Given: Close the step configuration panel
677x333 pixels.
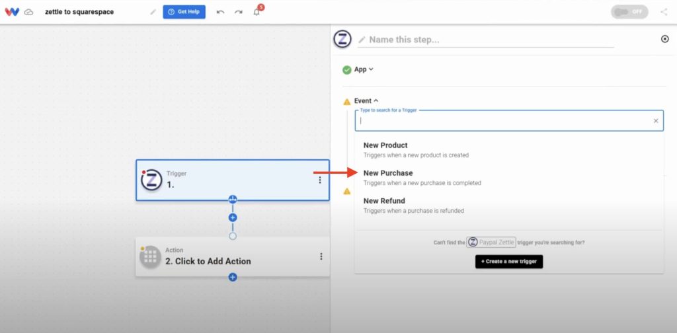Looking at the screenshot, I should click(x=665, y=39).
